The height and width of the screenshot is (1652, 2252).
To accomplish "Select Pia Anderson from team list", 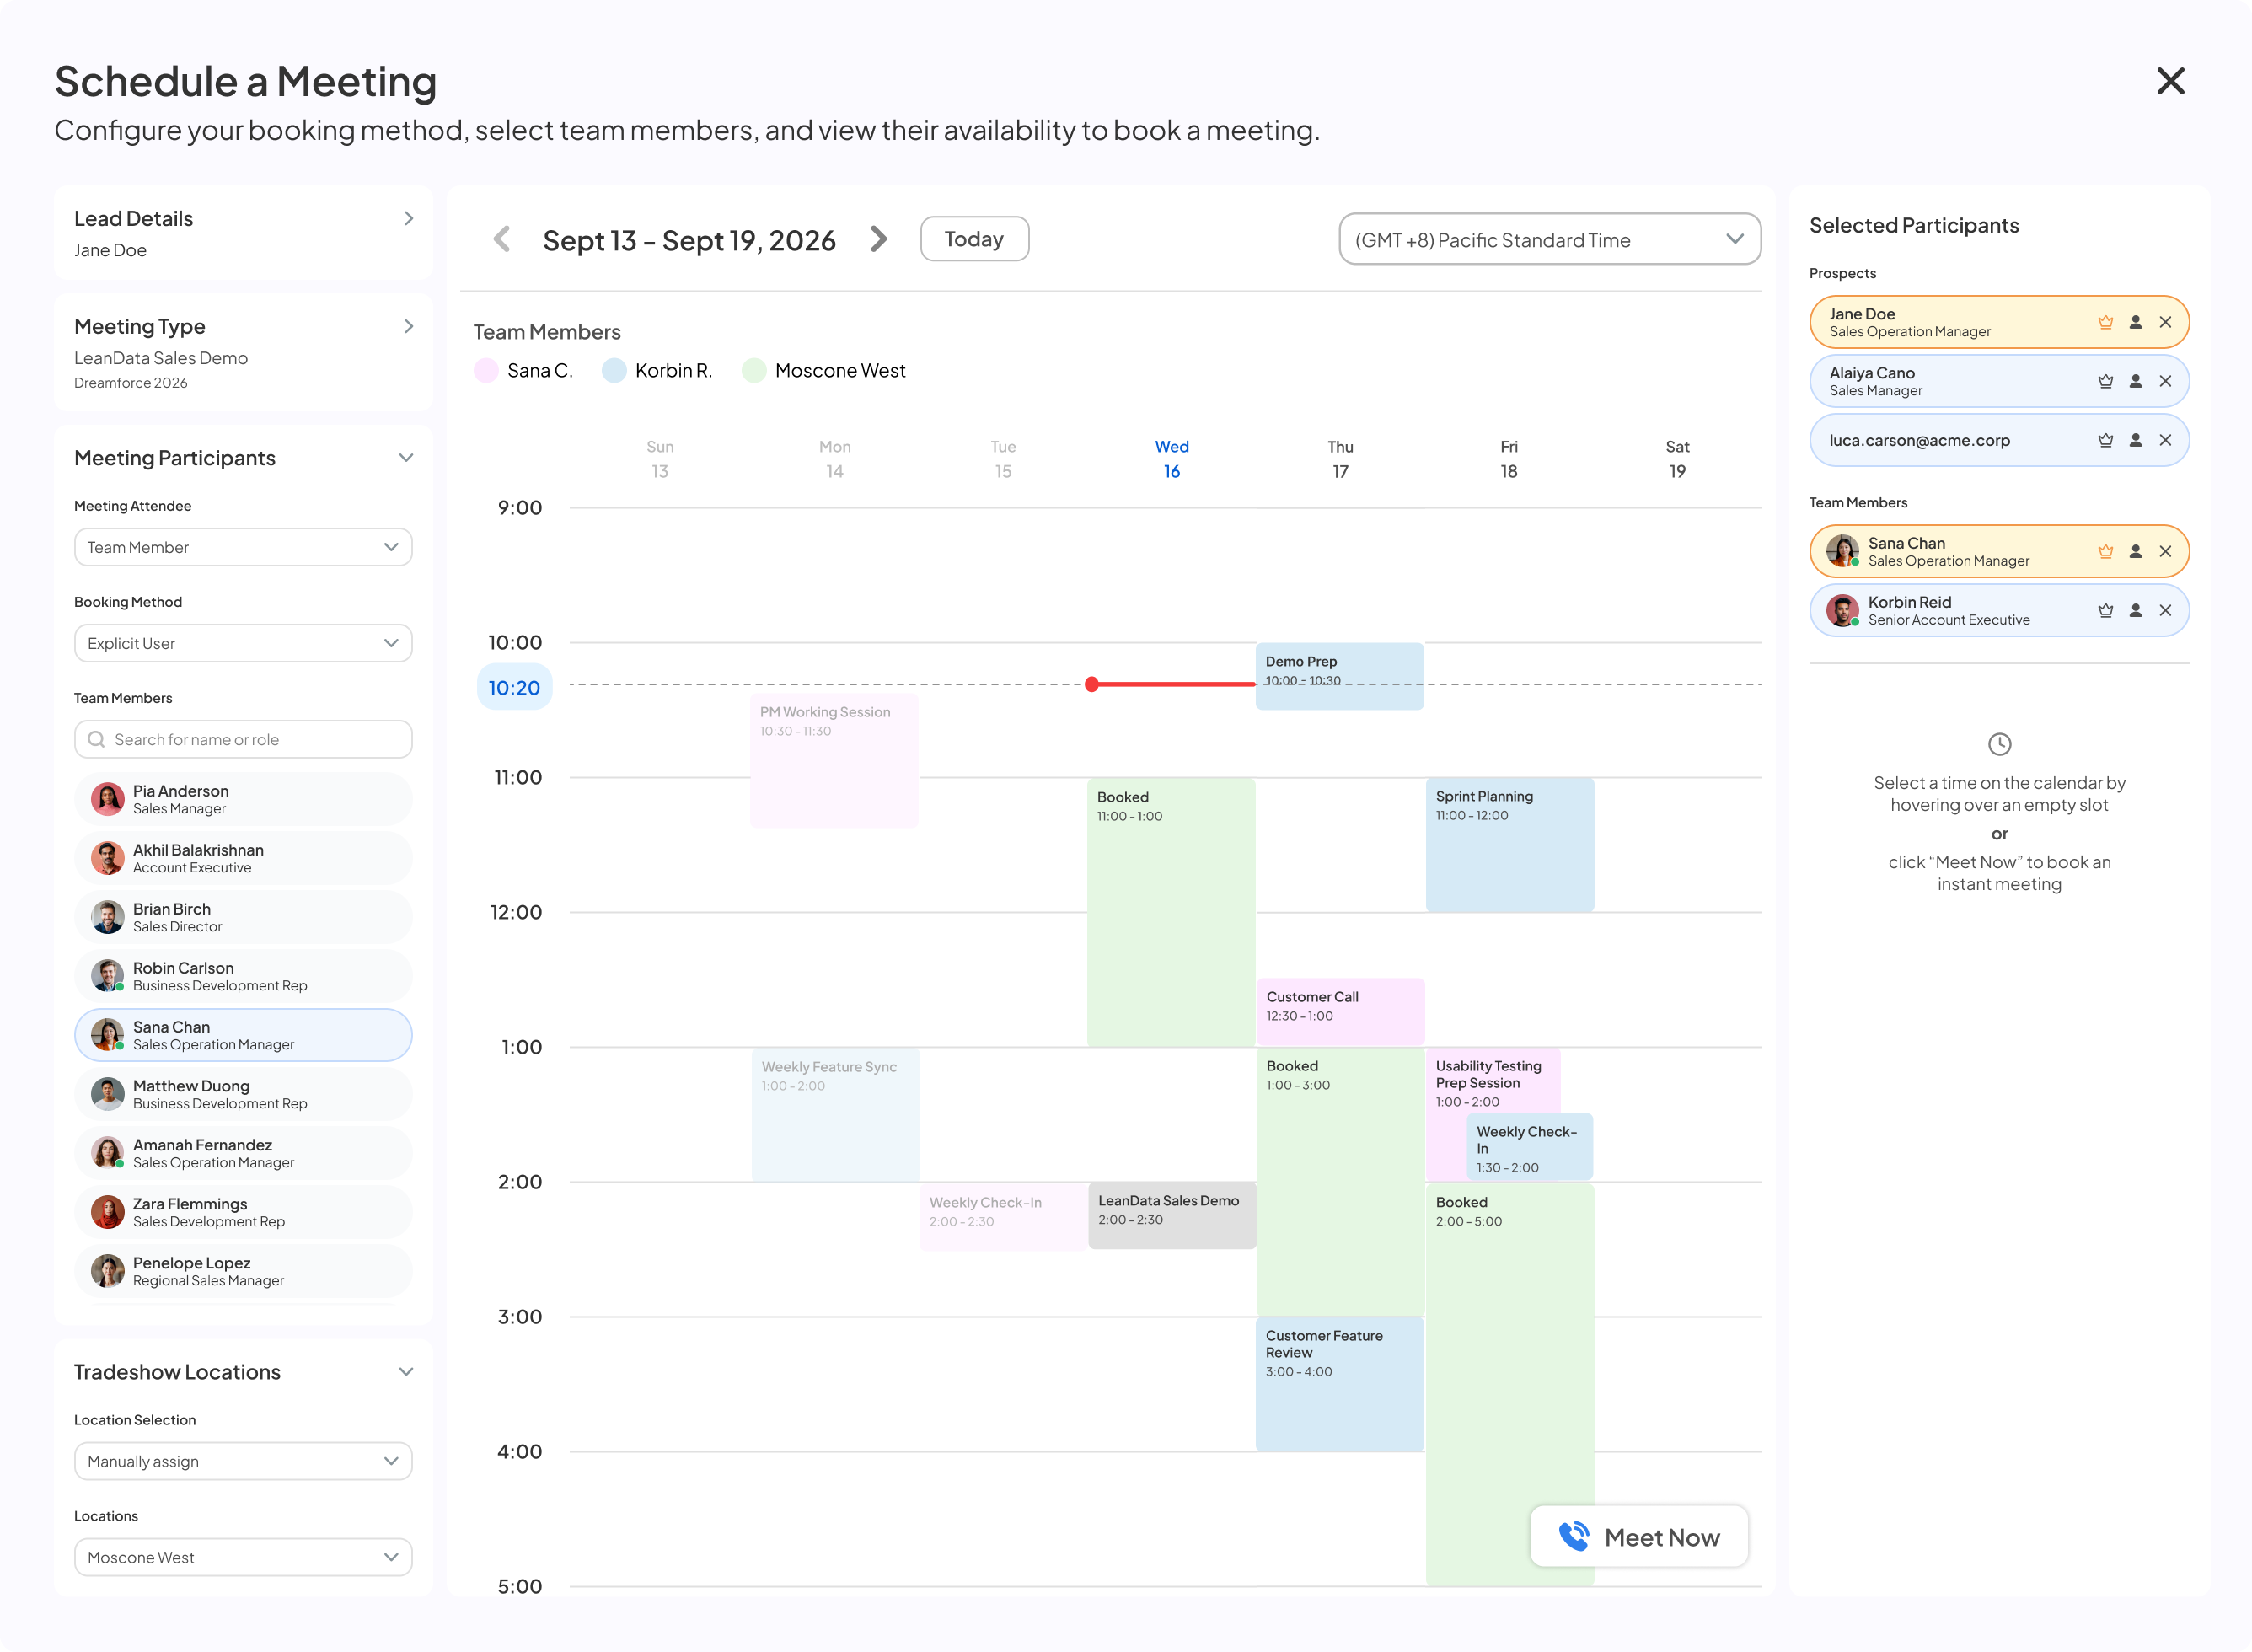I will coord(243,799).
